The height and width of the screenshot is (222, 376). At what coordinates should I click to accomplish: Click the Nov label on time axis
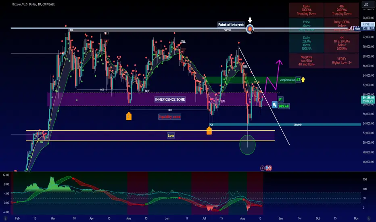pyautogui.click(x=356, y=218)
